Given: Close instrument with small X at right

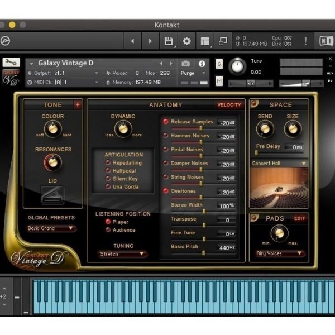Looking at the screenshot, I should (330, 59).
